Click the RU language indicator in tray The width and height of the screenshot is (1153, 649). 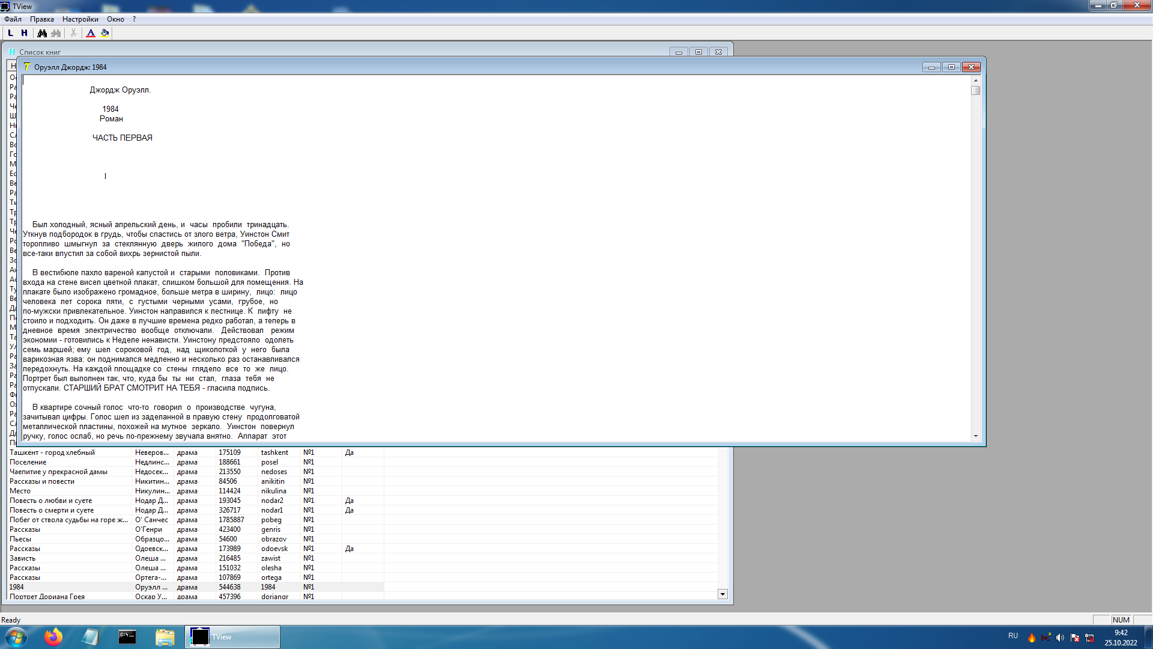[1013, 636]
